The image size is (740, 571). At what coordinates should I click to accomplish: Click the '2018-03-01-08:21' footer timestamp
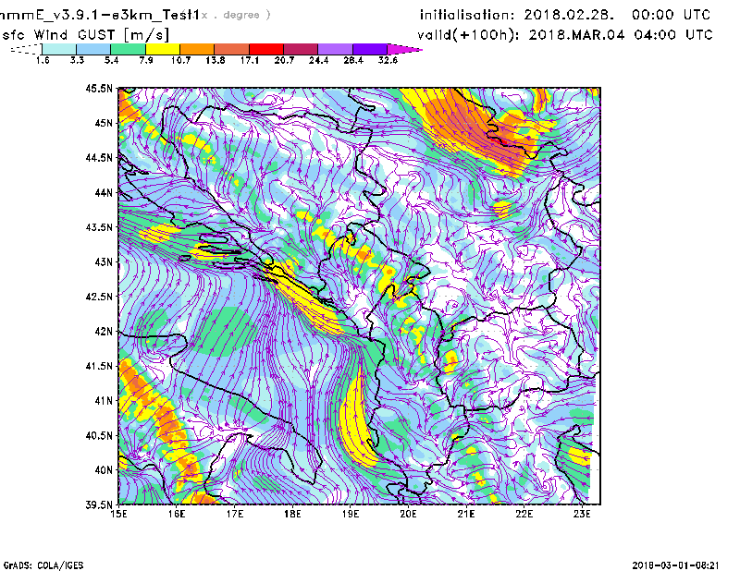(675, 565)
